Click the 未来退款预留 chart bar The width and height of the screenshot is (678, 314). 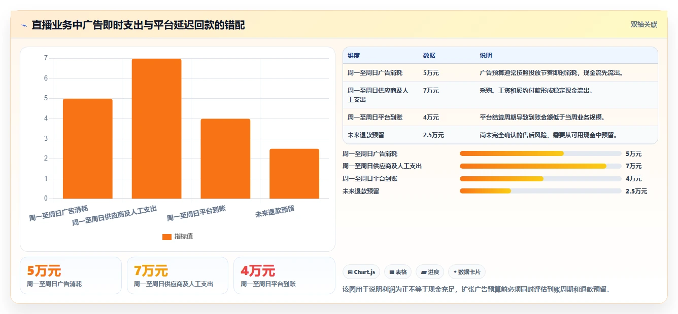coord(294,174)
